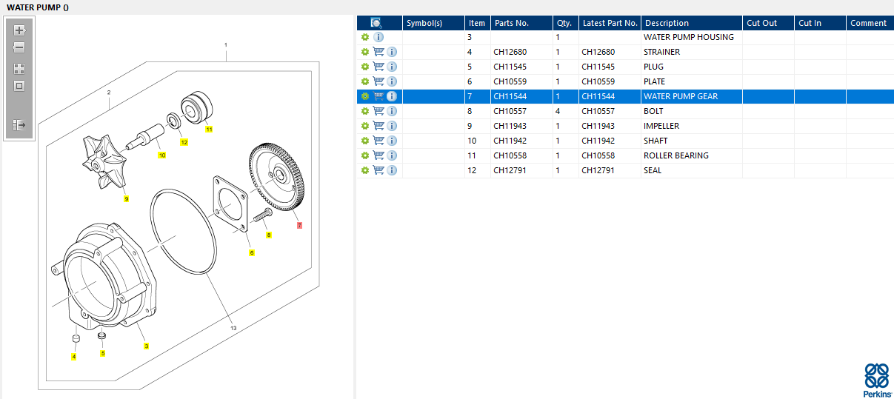Open info for WATER PUMP HOUSING row

click(378, 37)
